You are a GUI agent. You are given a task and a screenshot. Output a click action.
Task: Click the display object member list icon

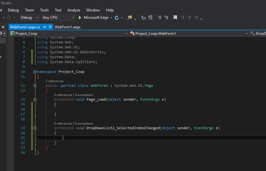click(x=143, y=18)
